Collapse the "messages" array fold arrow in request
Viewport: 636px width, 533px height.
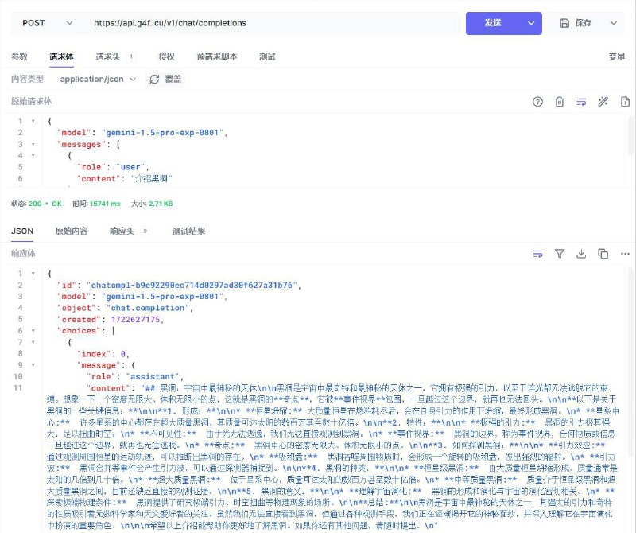(33, 145)
